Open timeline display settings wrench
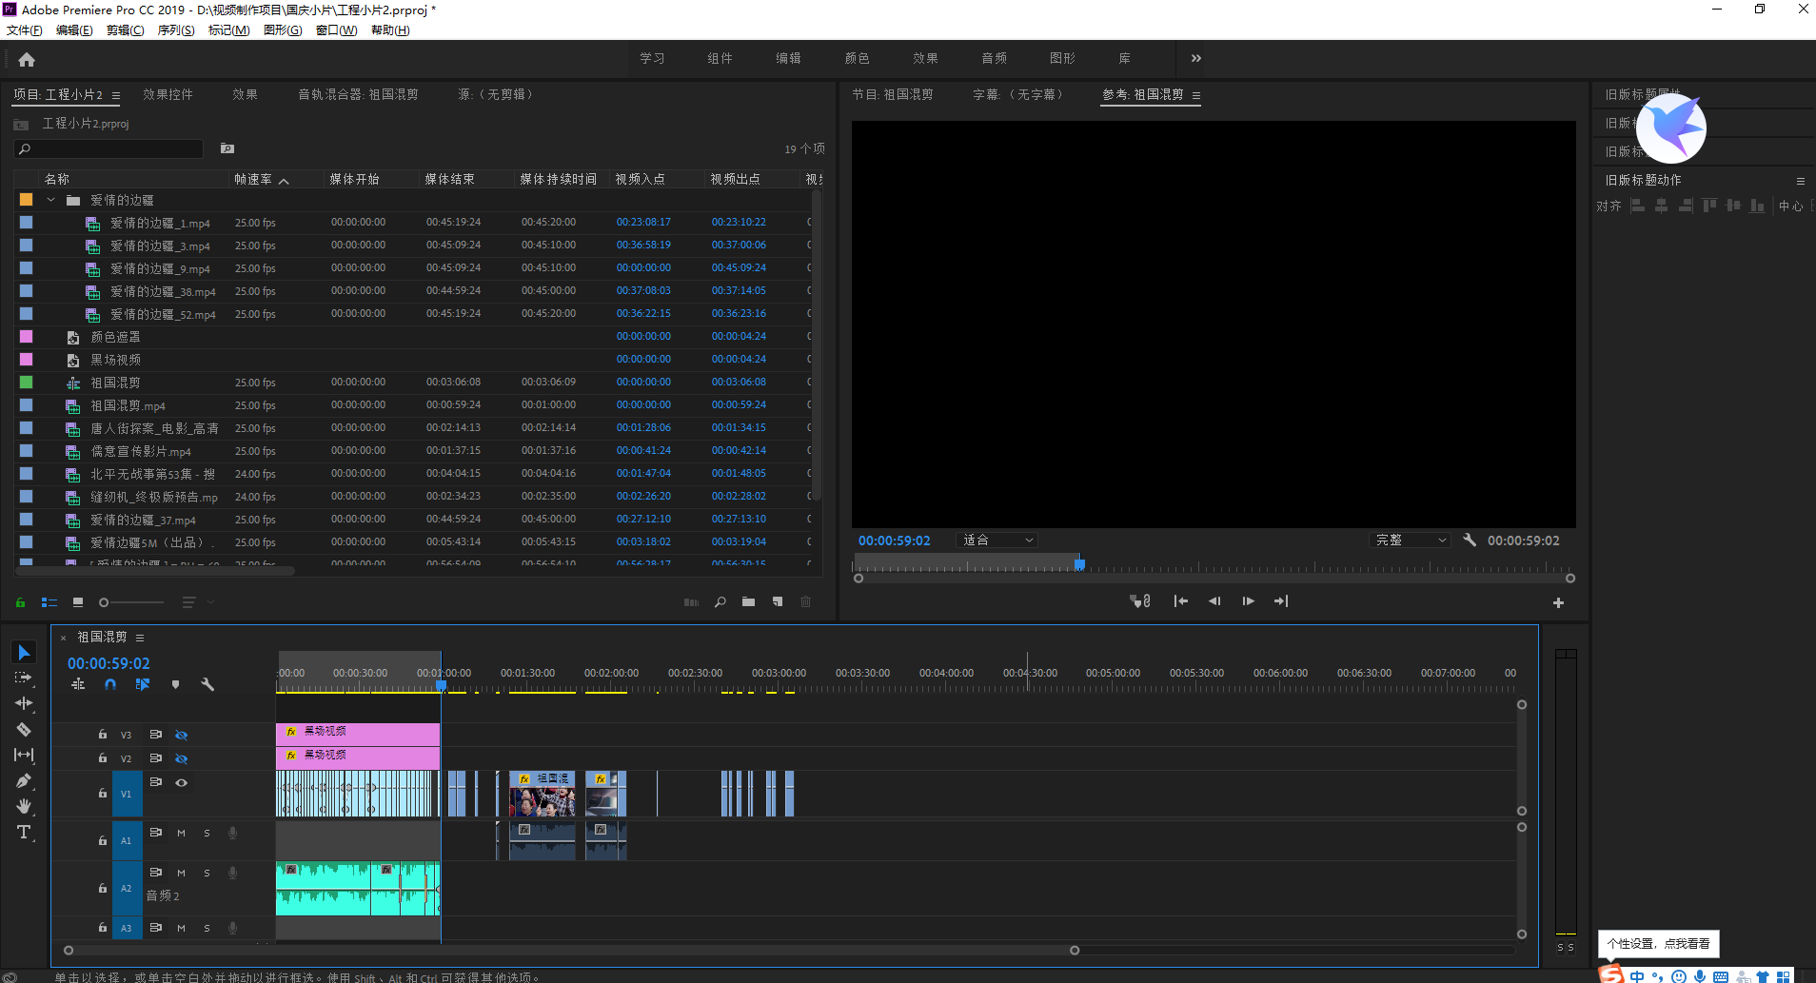Screen dimensions: 1816x983 pyautogui.click(x=207, y=684)
